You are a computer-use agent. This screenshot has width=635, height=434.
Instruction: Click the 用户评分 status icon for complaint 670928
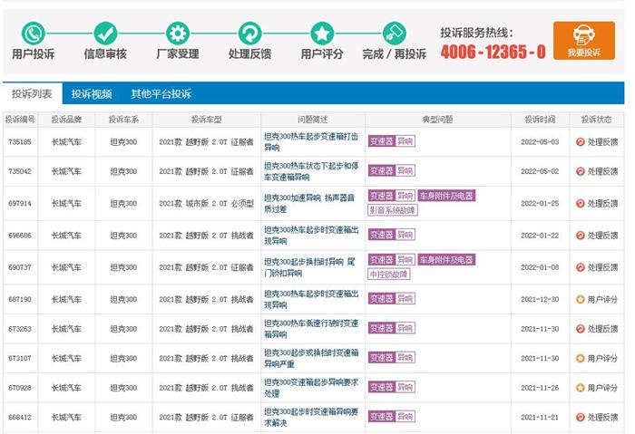(x=580, y=388)
